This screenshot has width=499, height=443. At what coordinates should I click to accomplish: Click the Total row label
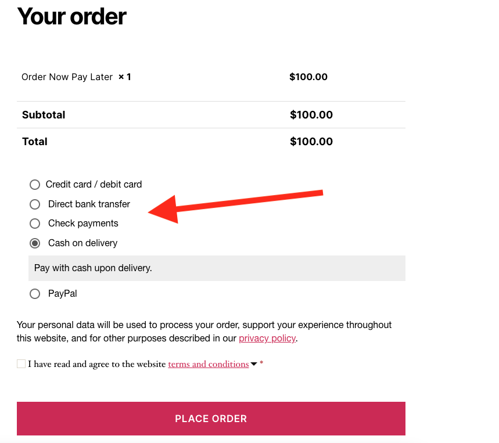(35, 142)
